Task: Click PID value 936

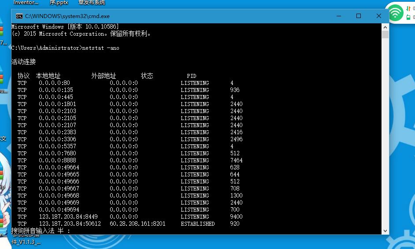Action: [x=235, y=90]
